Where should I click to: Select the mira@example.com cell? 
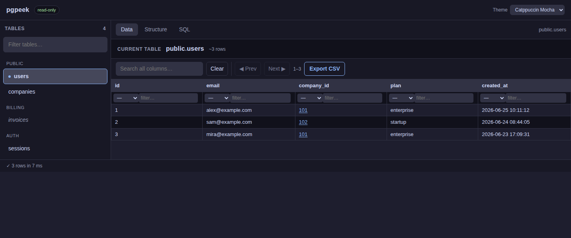(249, 134)
